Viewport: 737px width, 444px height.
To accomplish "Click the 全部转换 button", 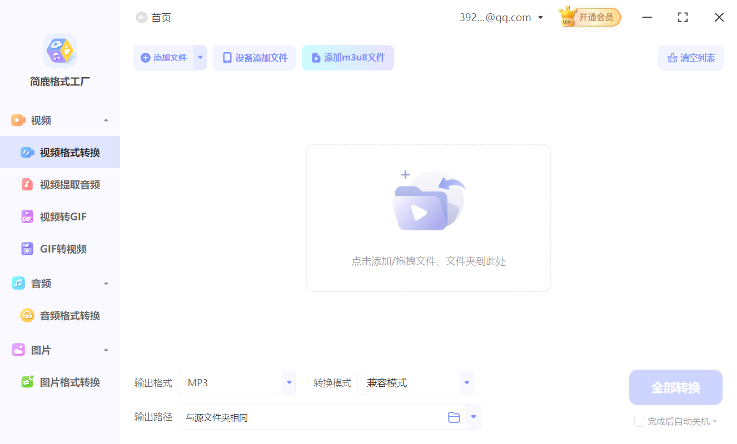I will (x=675, y=387).
